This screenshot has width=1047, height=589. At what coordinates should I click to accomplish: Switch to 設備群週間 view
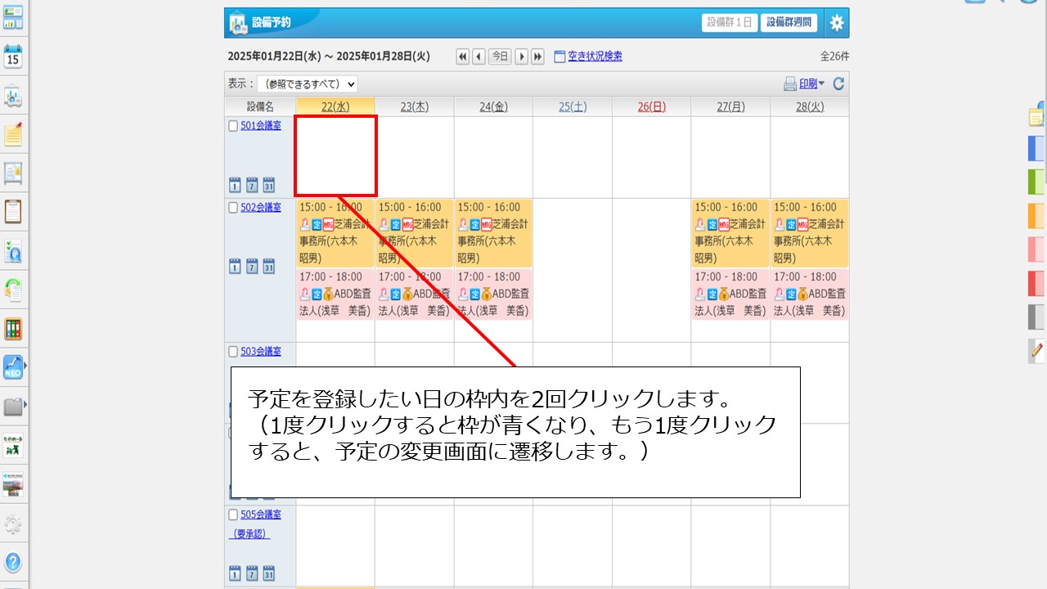789,23
